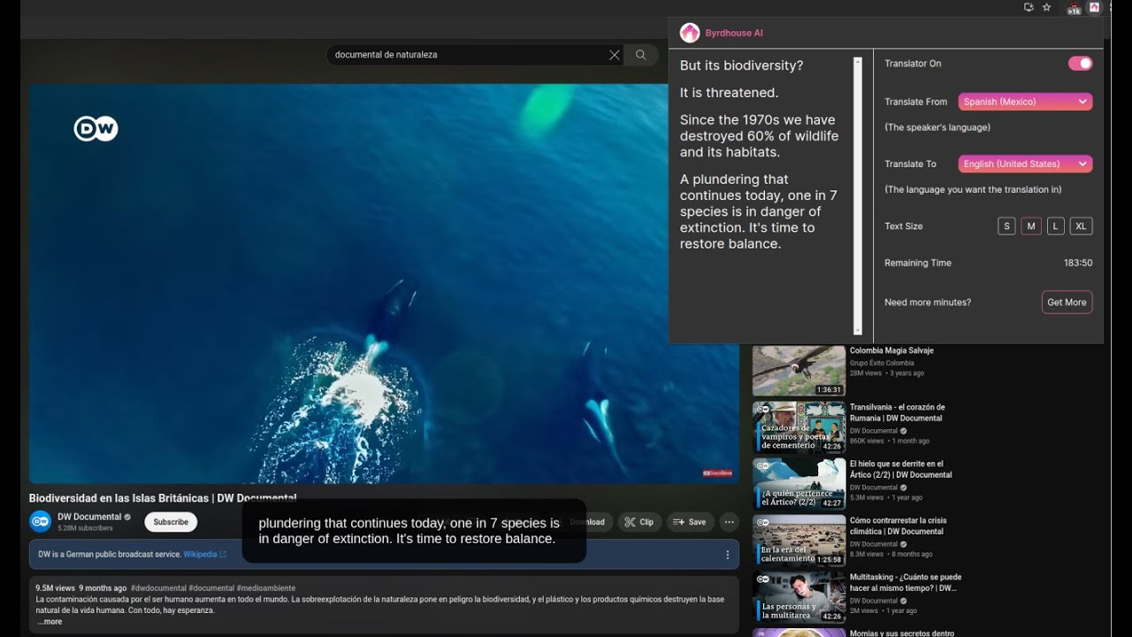Click the main video player area
Screen dimensions: 1132x637
click(384, 284)
